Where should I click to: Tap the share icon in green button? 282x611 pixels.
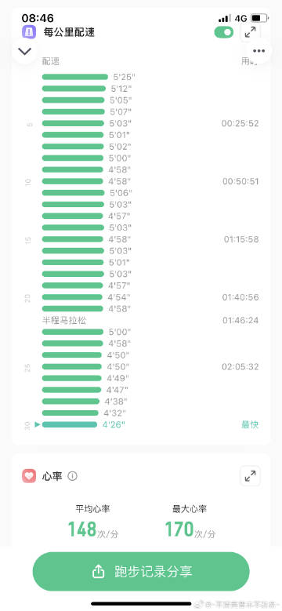(99, 572)
